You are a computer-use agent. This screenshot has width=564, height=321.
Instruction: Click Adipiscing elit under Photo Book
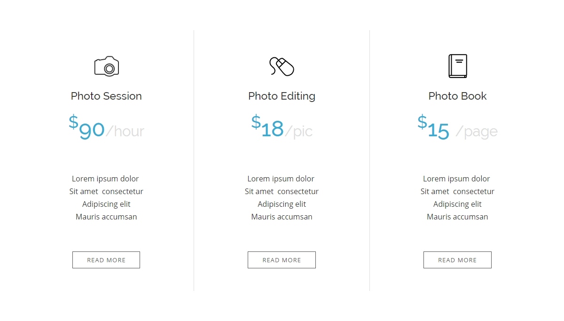click(x=457, y=204)
